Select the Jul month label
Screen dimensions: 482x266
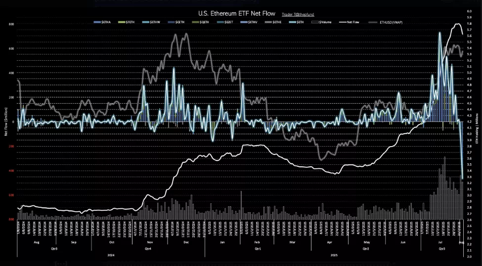440,242
